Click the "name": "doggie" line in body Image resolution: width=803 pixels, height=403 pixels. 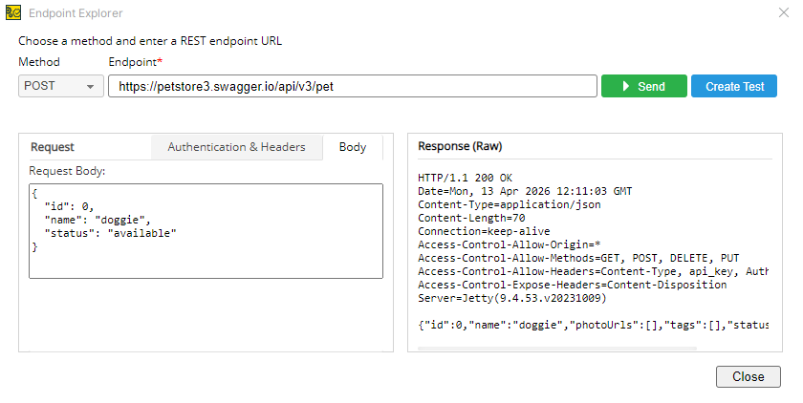[x=98, y=220]
